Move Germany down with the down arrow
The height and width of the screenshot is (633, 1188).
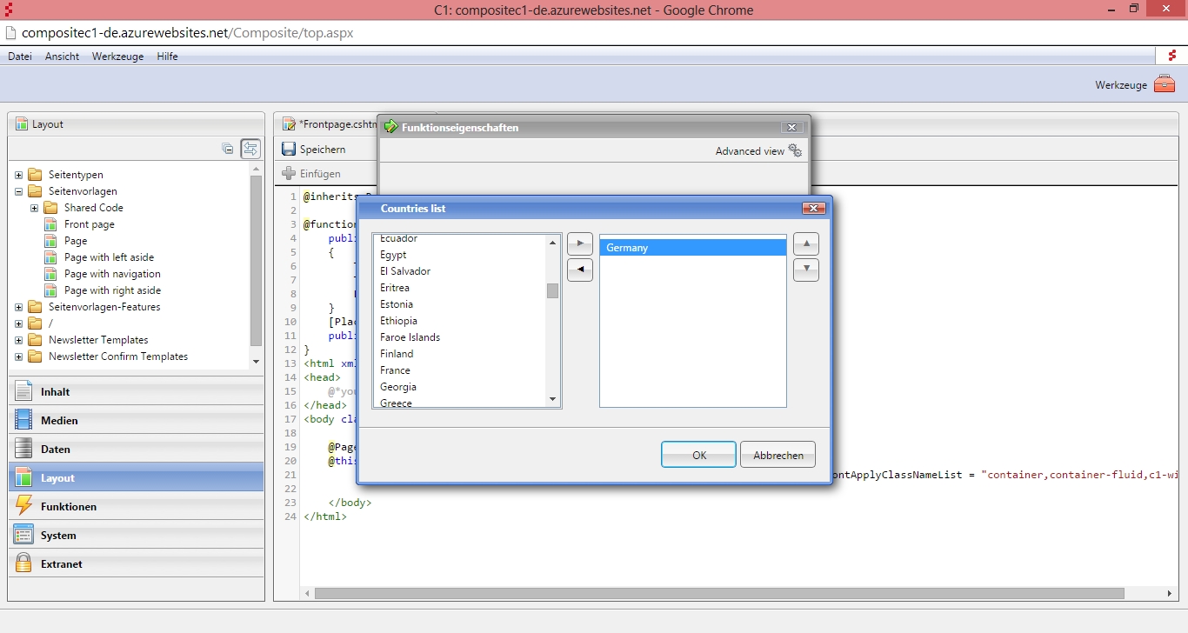[x=805, y=270]
